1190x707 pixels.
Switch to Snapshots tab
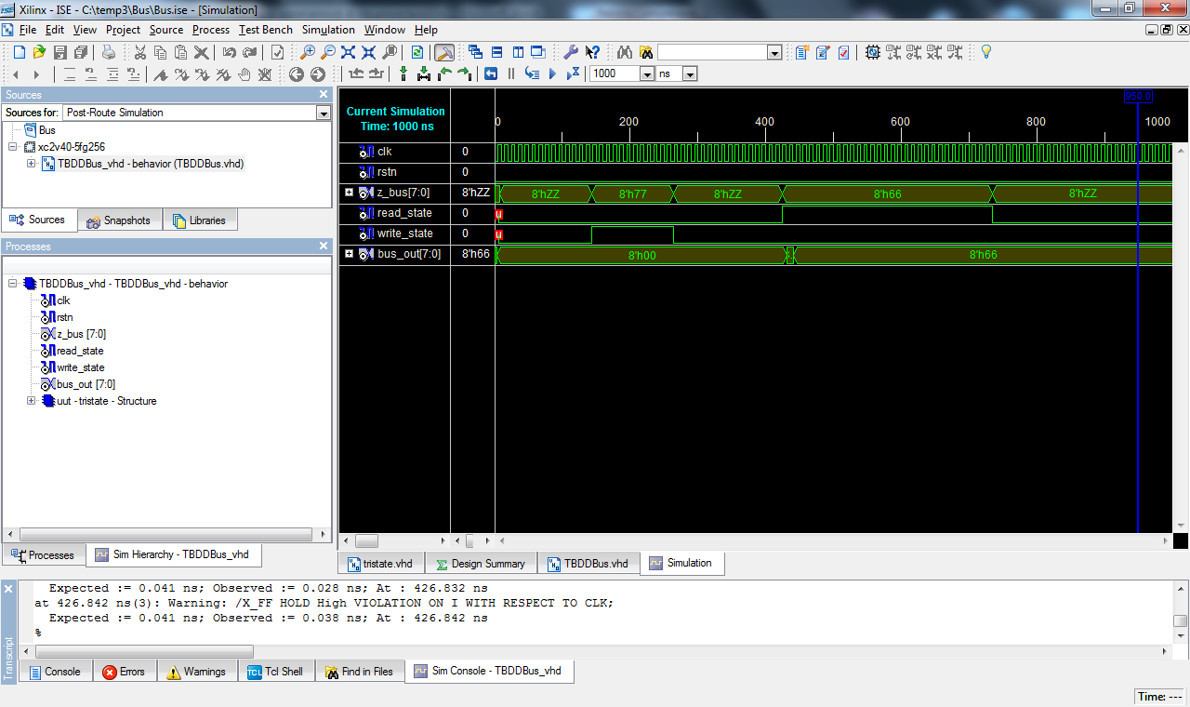pos(118,220)
